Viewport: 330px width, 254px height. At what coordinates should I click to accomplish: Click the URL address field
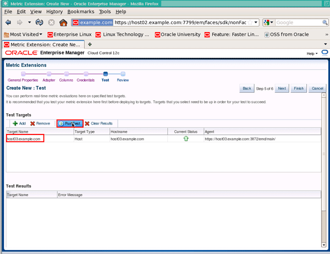(180, 23)
